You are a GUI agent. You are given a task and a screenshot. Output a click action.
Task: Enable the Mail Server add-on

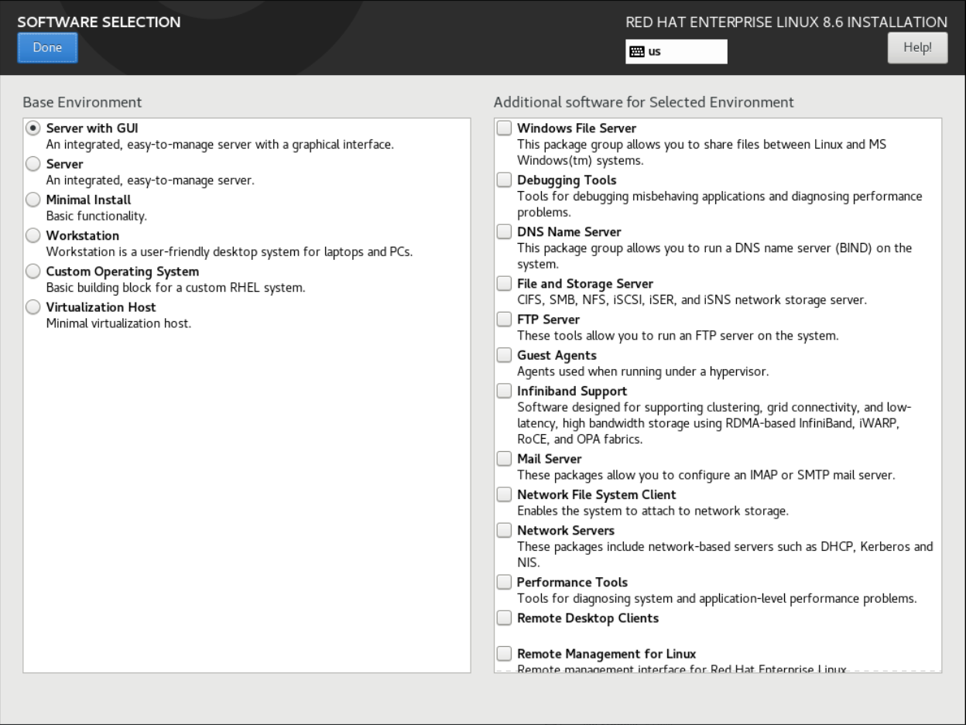click(504, 459)
